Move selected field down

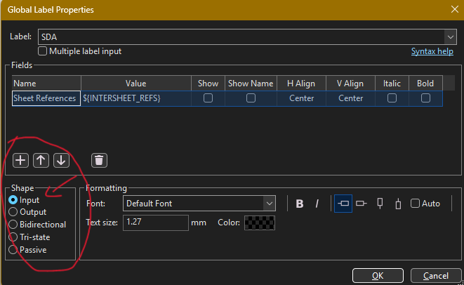[61, 161]
